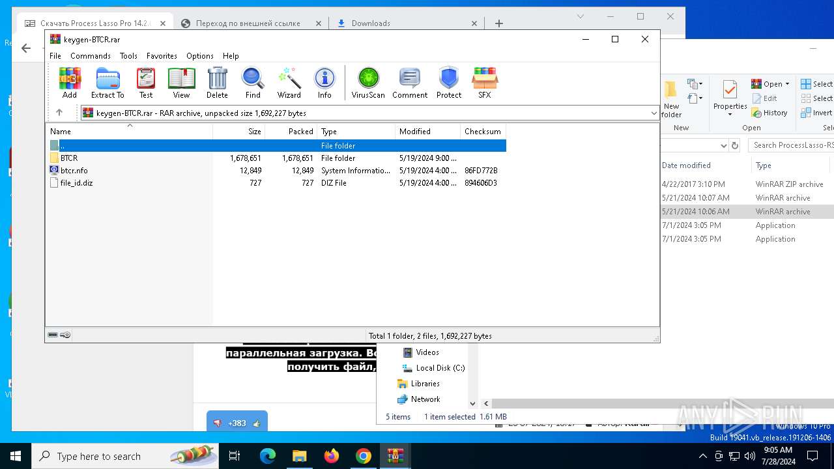Click the drive icon in WinRAR status bar
This screenshot has width=834, height=469.
(53, 335)
